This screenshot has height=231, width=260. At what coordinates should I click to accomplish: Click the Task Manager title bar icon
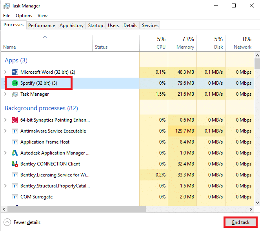coord(7,6)
